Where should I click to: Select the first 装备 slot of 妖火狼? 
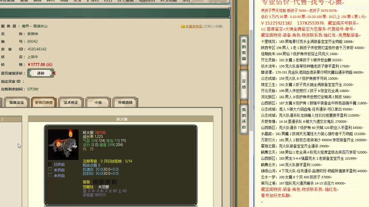(96, 182)
